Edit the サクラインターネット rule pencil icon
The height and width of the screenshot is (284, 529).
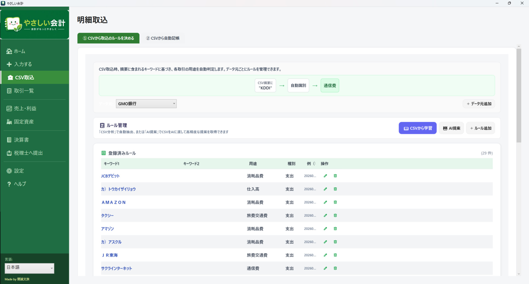click(x=325, y=268)
